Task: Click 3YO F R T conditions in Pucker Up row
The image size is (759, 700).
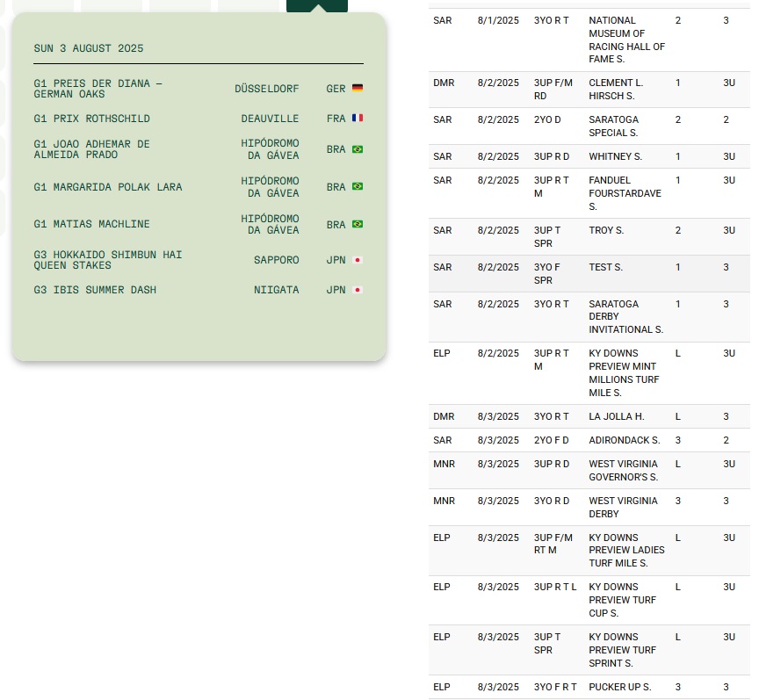Action: (555, 687)
